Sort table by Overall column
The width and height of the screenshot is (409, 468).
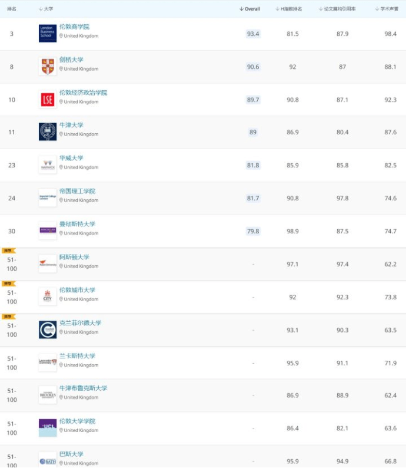(250, 9)
